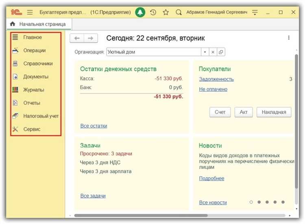Image resolution: width=305 pixels, height=224 pixels.
Task: Open the organization card button next to the clear X
Action: point(220,52)
